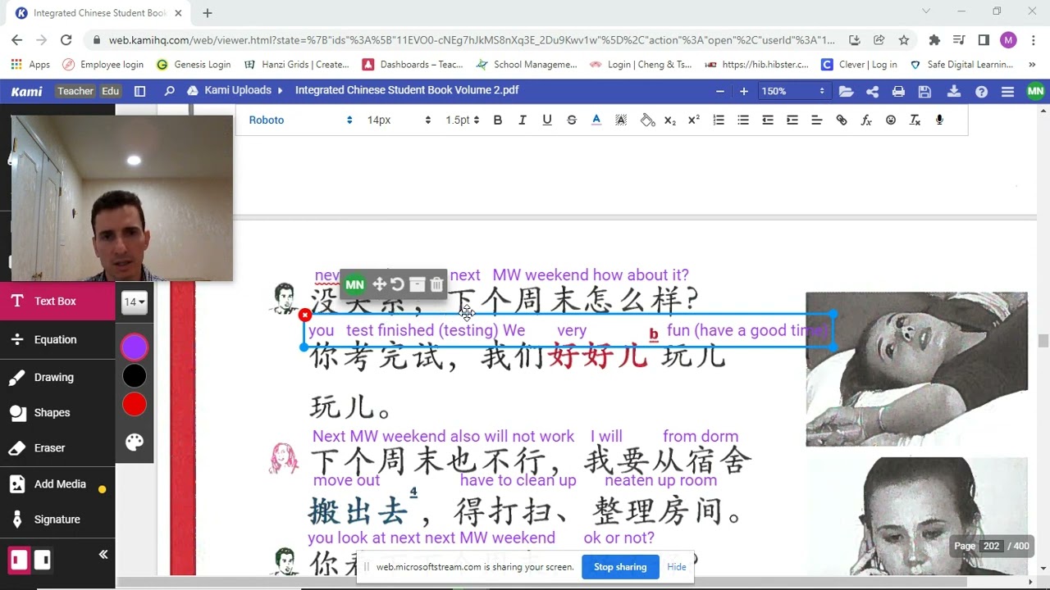1050x590 pixels.
Task: Open the Kami hamburger menu
Action: (1008, 92)
